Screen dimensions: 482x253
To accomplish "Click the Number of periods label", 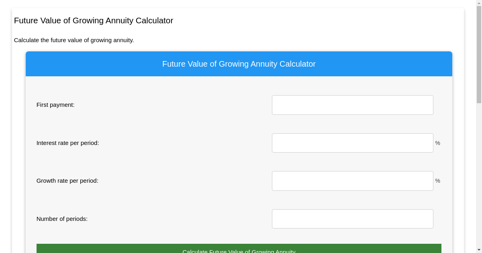I will pos(62,219).
